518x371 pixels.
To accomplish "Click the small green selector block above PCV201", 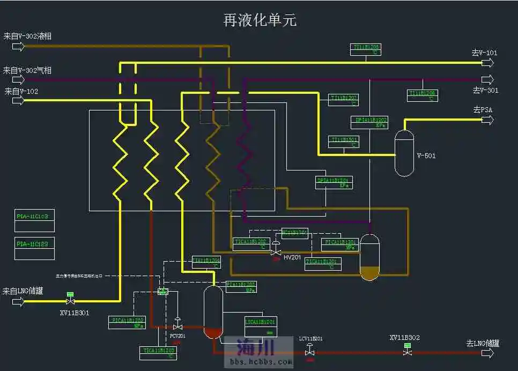I will pyautogui.click(x=163, y=291).
